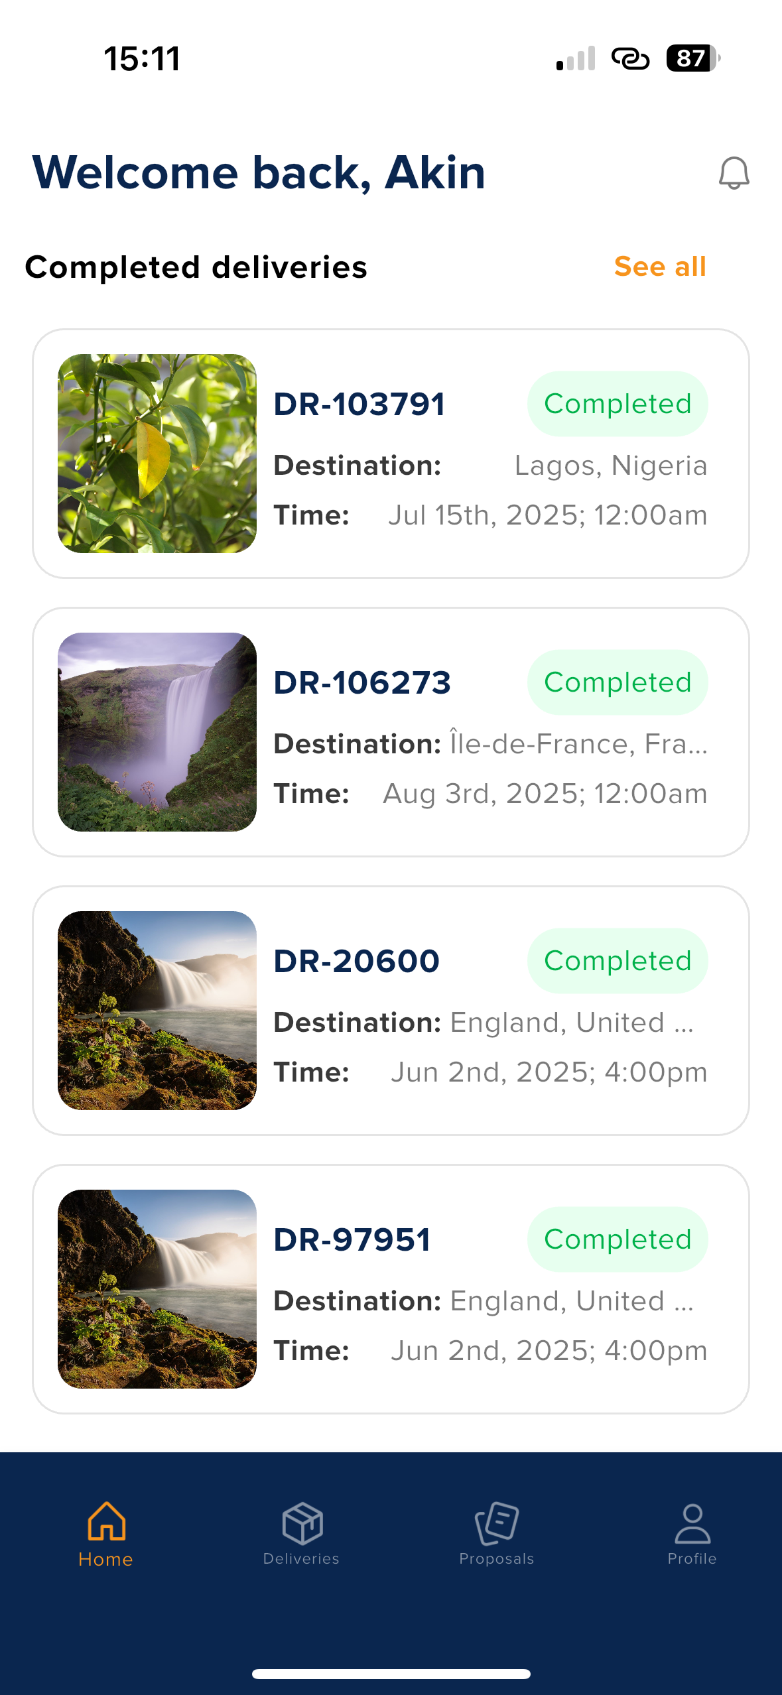Select DR-20600 delivery ID text
This screenshot has height=1695, width=782.
point(356,961)
